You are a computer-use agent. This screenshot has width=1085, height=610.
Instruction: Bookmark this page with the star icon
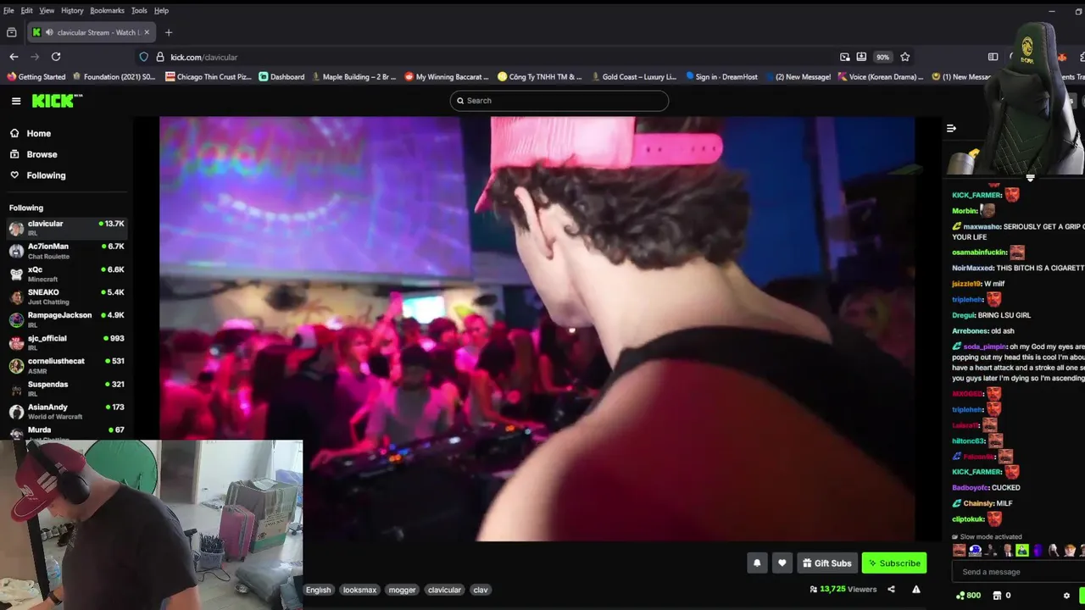(904, 57)
